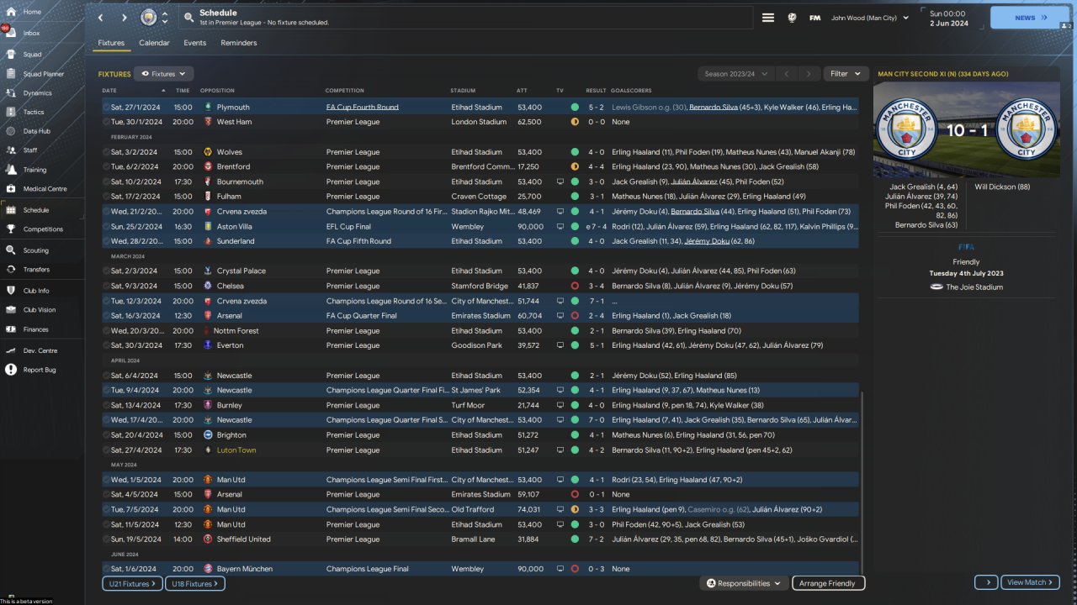
Task: Click the Sheffield United 7 - 2 result
Action: (x=597, y=539)
